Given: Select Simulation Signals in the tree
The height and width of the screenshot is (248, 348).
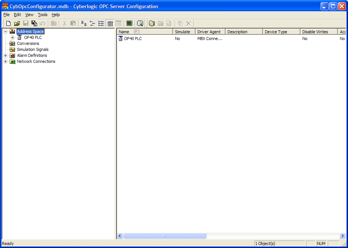Looking at the screenshot, I should coord(33,50).
